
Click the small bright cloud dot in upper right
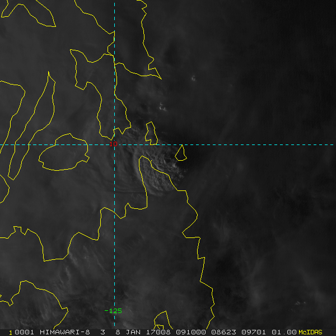click(194, 78)
